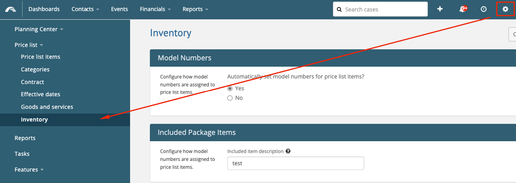This screenshot has height=183, width=516.
Task: Open Contract in the sidebar
Action: [x=33, y=82]
